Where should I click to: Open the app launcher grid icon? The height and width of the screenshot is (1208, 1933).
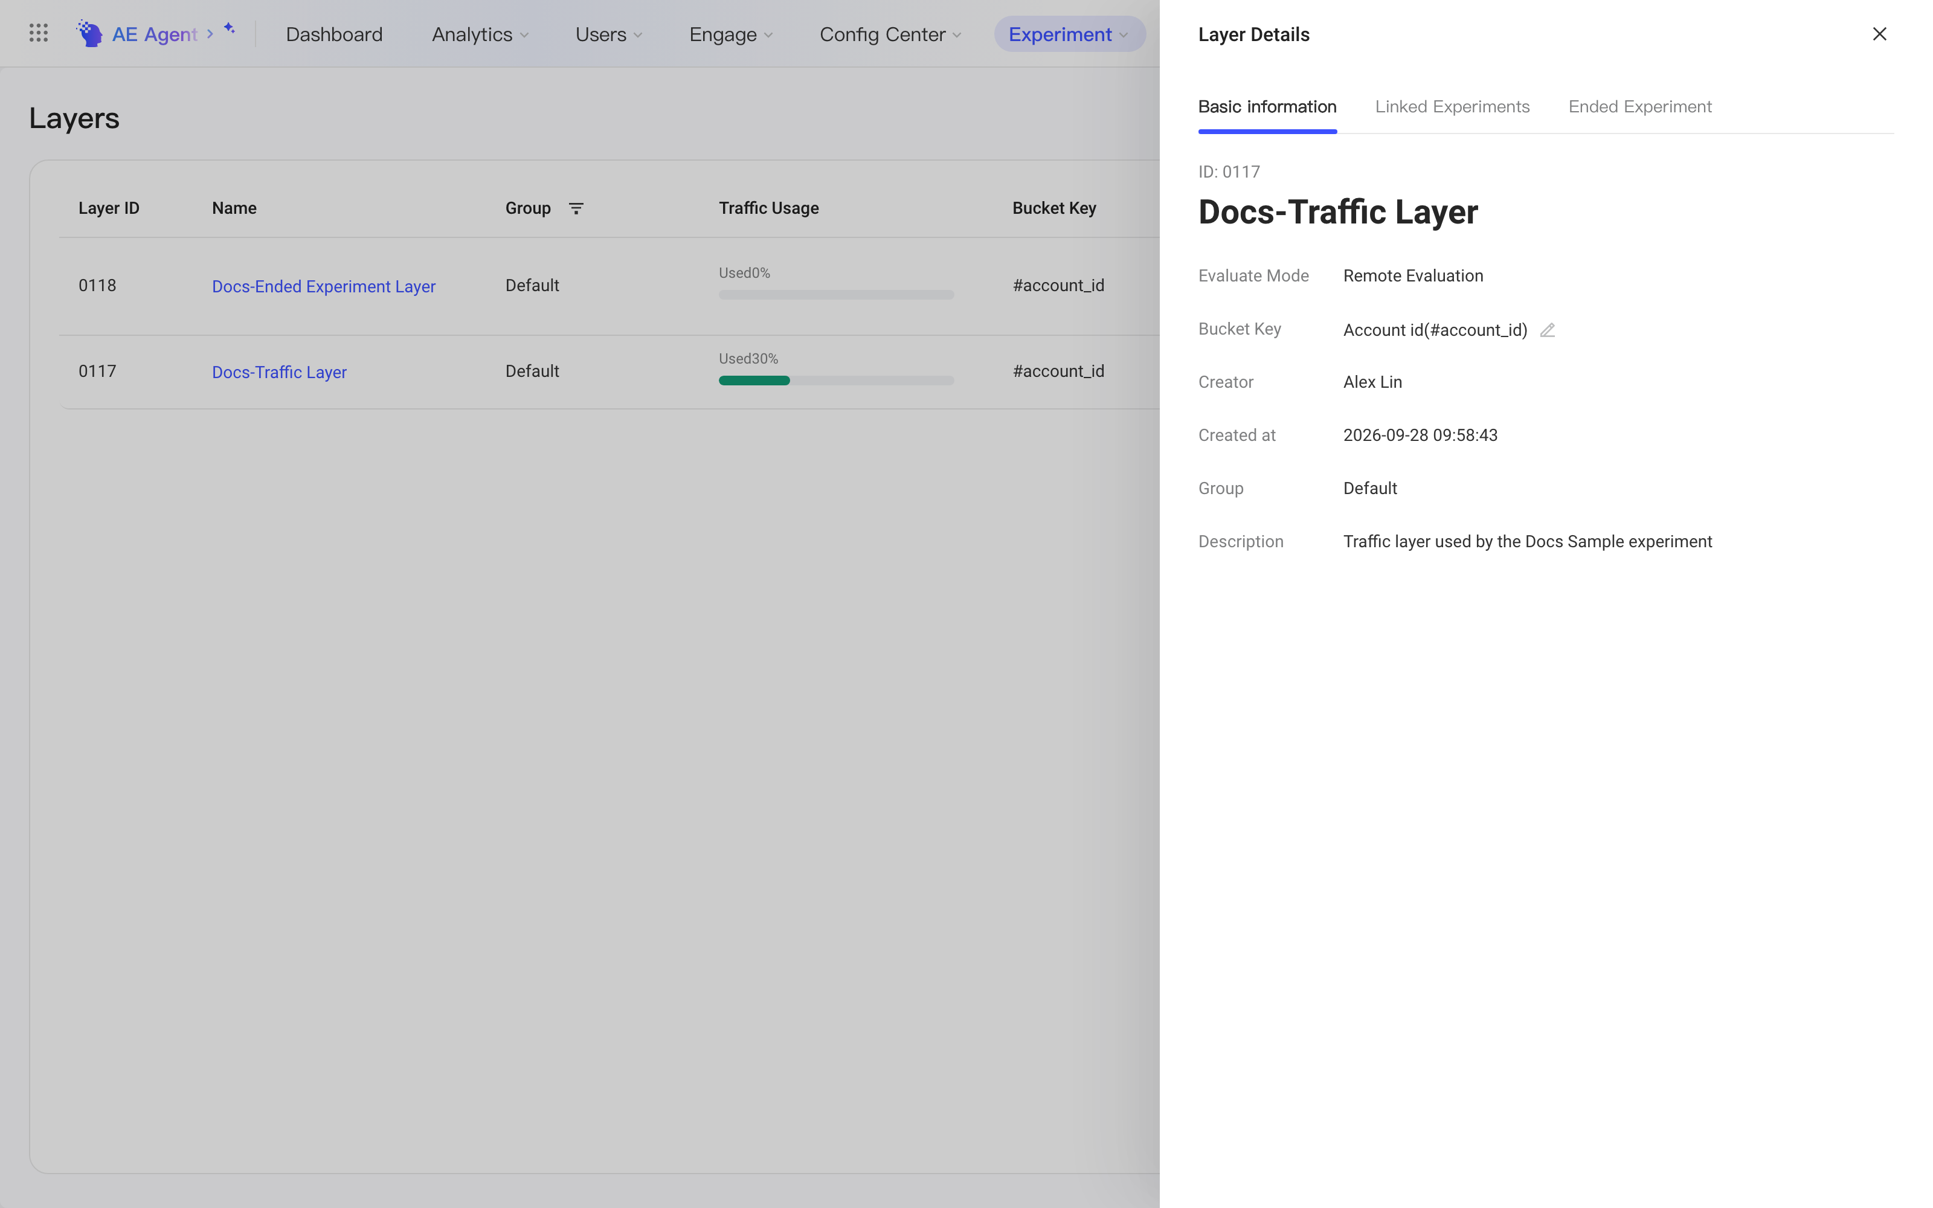coord(38,34)
